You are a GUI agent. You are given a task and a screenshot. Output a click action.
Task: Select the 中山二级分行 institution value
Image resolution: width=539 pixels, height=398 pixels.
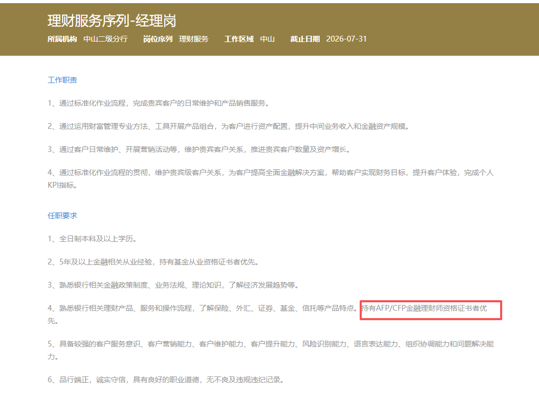click(105, 39)
